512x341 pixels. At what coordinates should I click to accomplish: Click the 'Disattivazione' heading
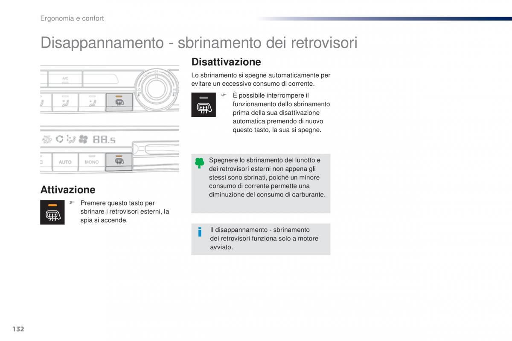pos(226,62)
